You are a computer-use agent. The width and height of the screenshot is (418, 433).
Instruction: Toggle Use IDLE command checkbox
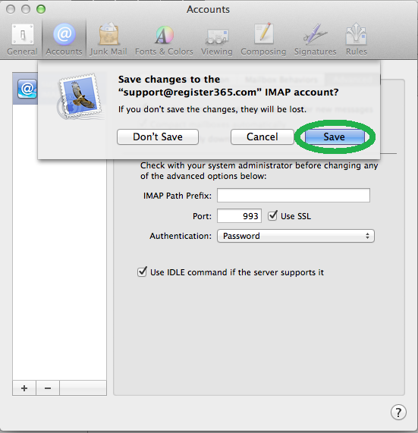142,272
